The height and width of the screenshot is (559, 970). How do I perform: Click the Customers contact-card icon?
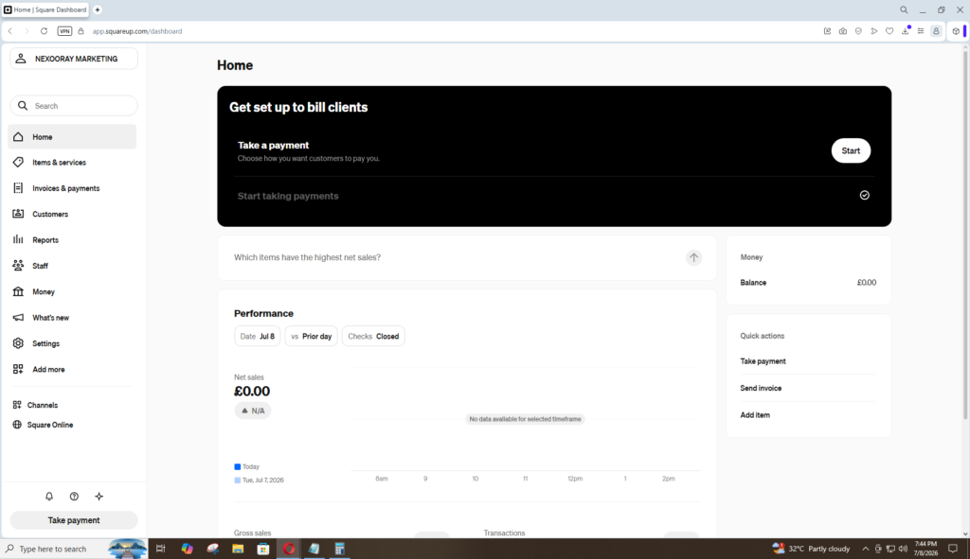coord(18,214)
